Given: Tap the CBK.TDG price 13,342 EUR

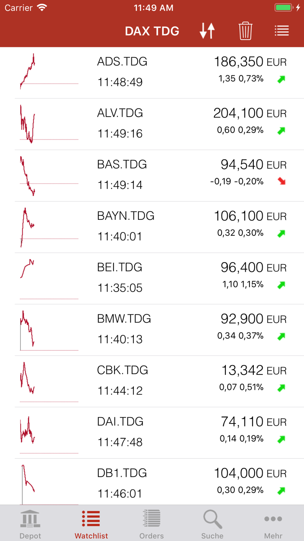Looking at the screenshot, I should (254, 370).
